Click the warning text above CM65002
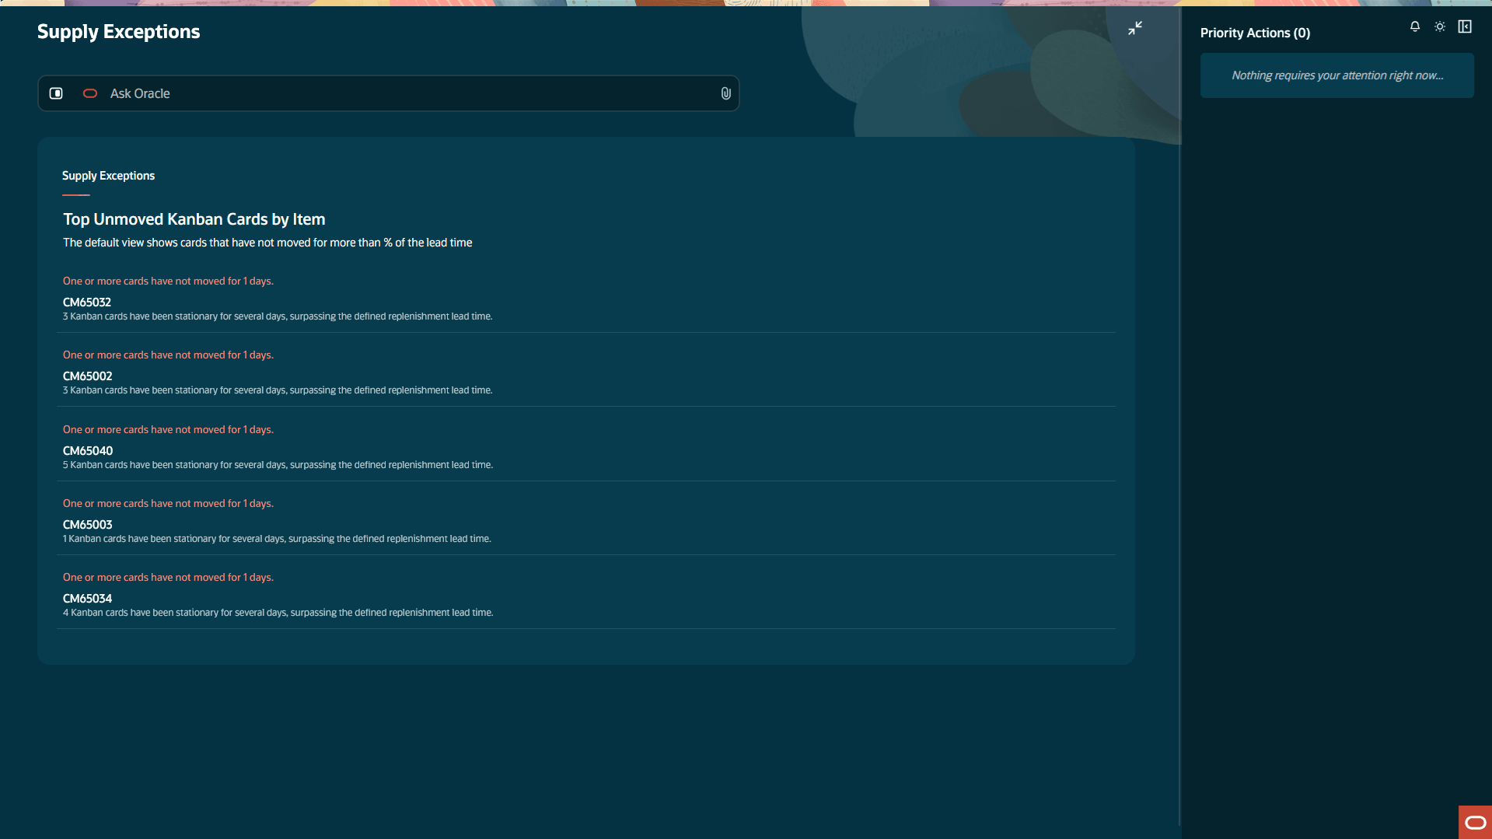This screenshot has width=1492, height=839. pyautogui.click(x=168, y=355)
